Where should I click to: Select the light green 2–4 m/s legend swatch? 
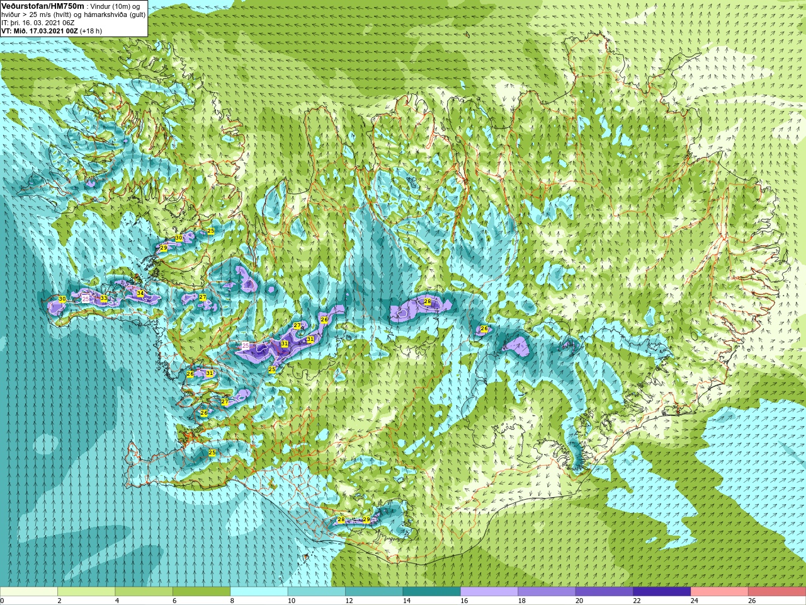(86, 592)
